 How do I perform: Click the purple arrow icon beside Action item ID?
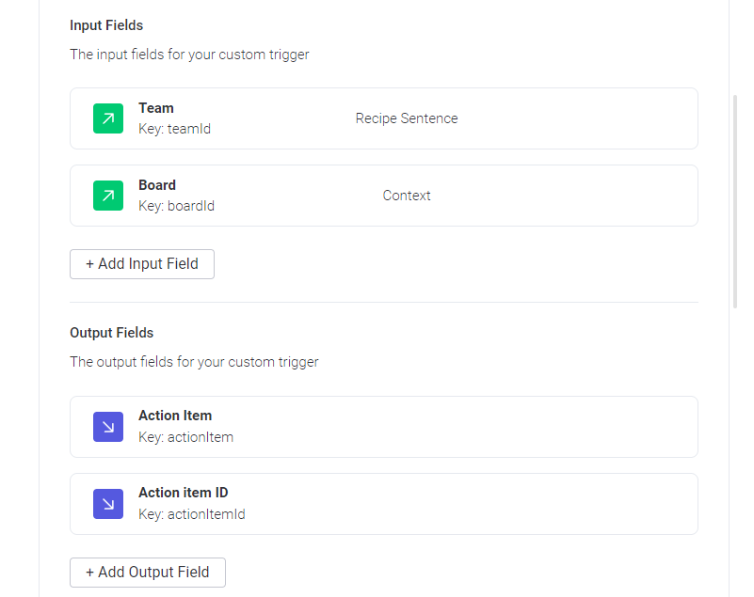coord(108,503)
